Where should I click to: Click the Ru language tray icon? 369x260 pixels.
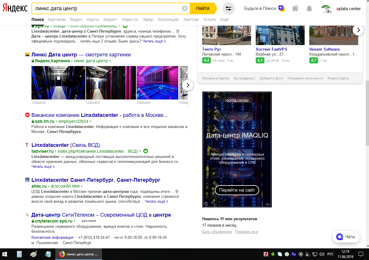click(294, 254)
